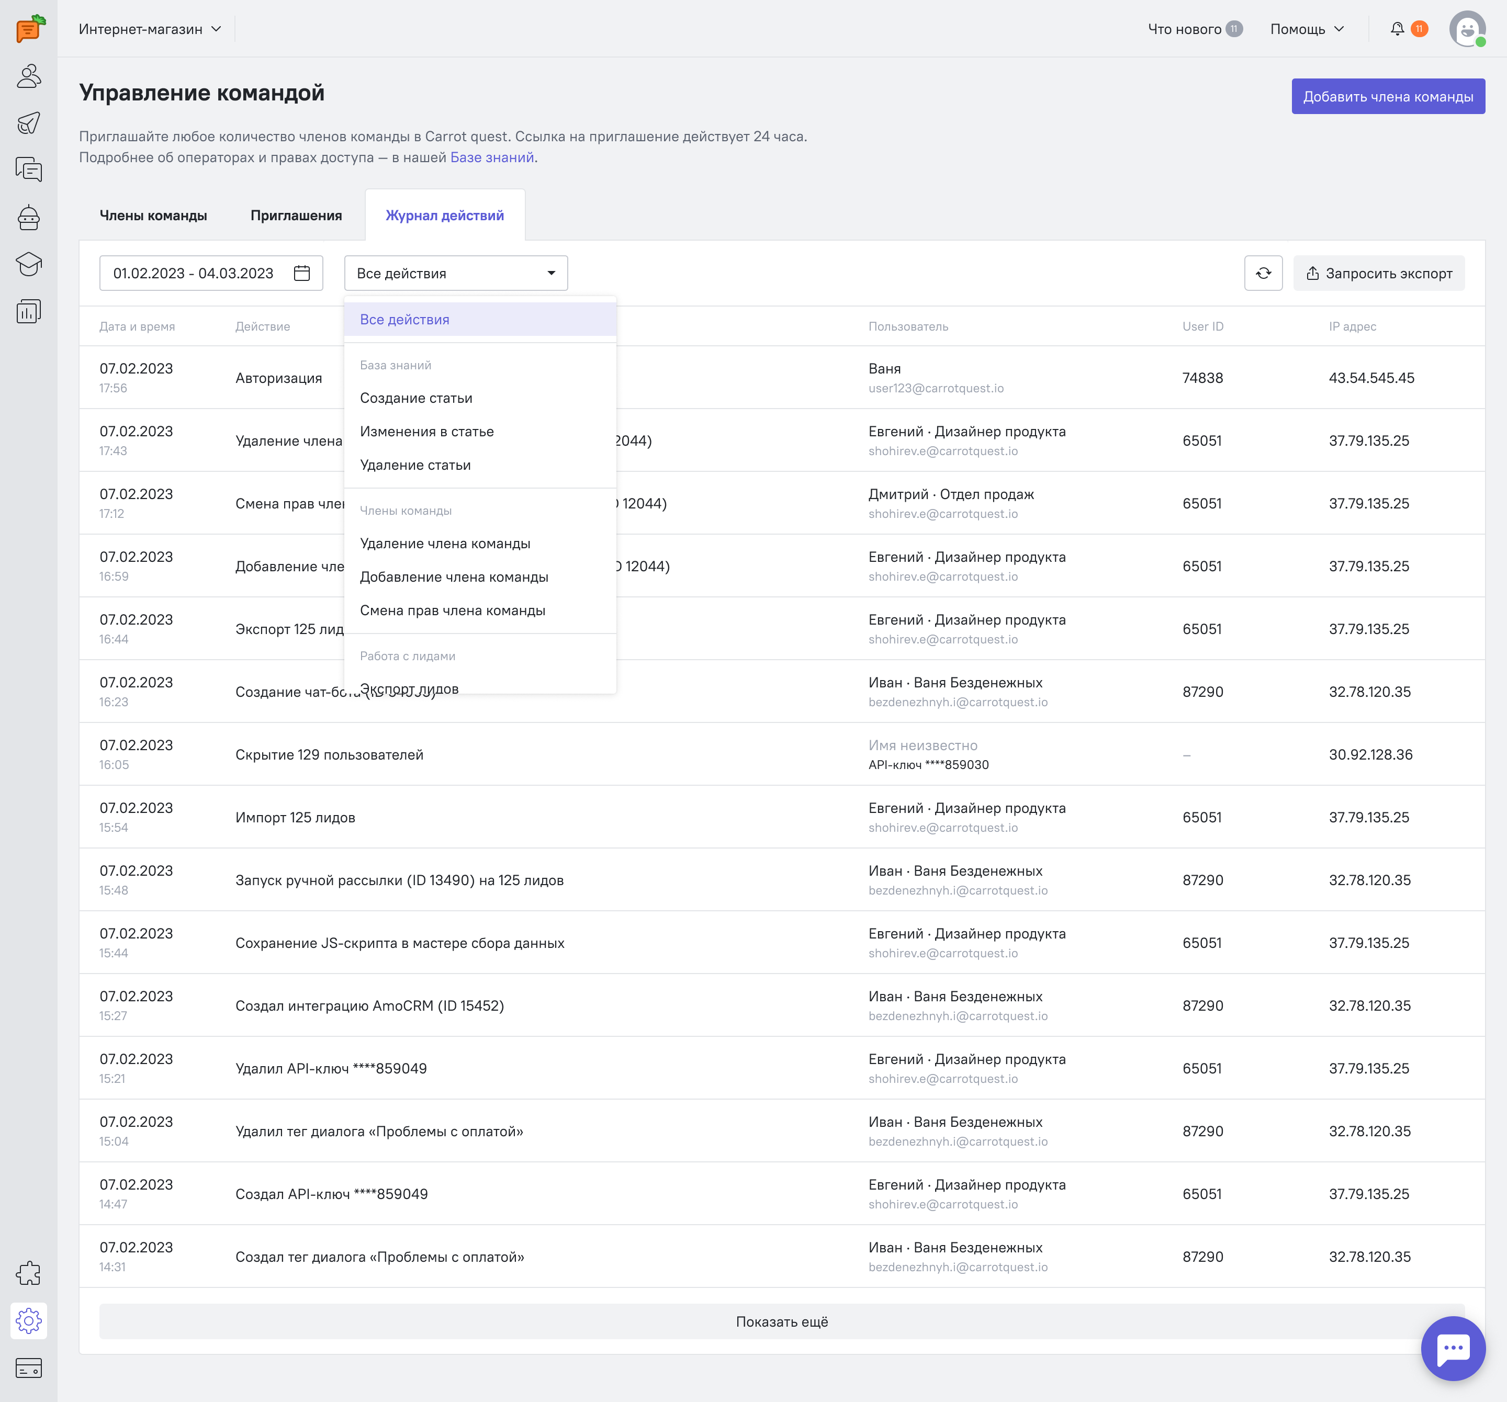Screen dimensions: 1507x1402
Task: Click Запросить экспорт button
Action: pyautogui.click(x=1378, y=273)
